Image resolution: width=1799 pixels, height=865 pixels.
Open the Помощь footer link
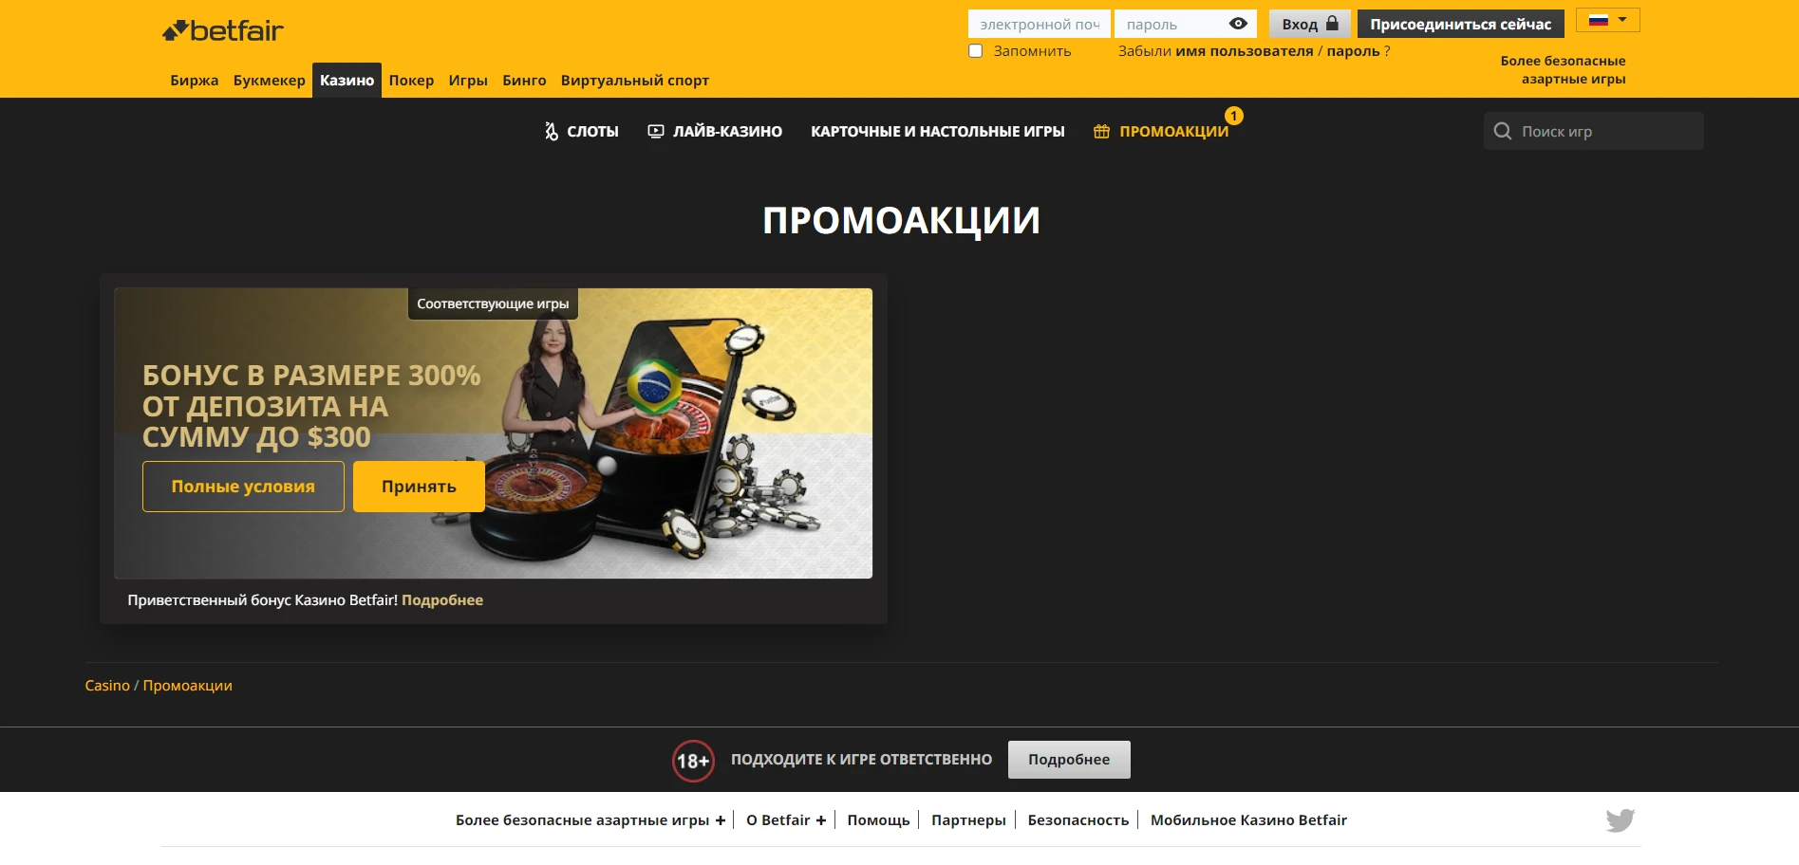[878, 820]
